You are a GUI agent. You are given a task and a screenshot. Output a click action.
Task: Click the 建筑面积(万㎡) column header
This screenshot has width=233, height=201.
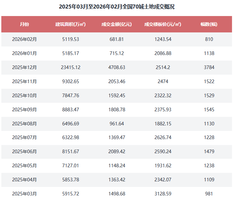(x=70, y=24)
